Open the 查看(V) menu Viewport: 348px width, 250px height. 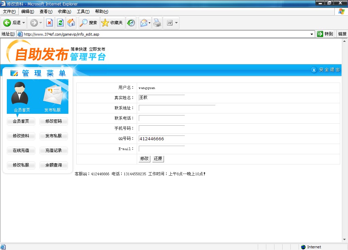[x=46, y=12]
